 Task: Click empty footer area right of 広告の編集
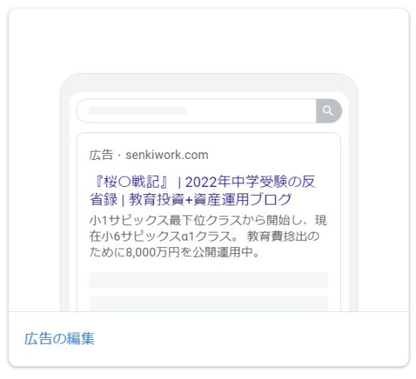tap(252, 339)
